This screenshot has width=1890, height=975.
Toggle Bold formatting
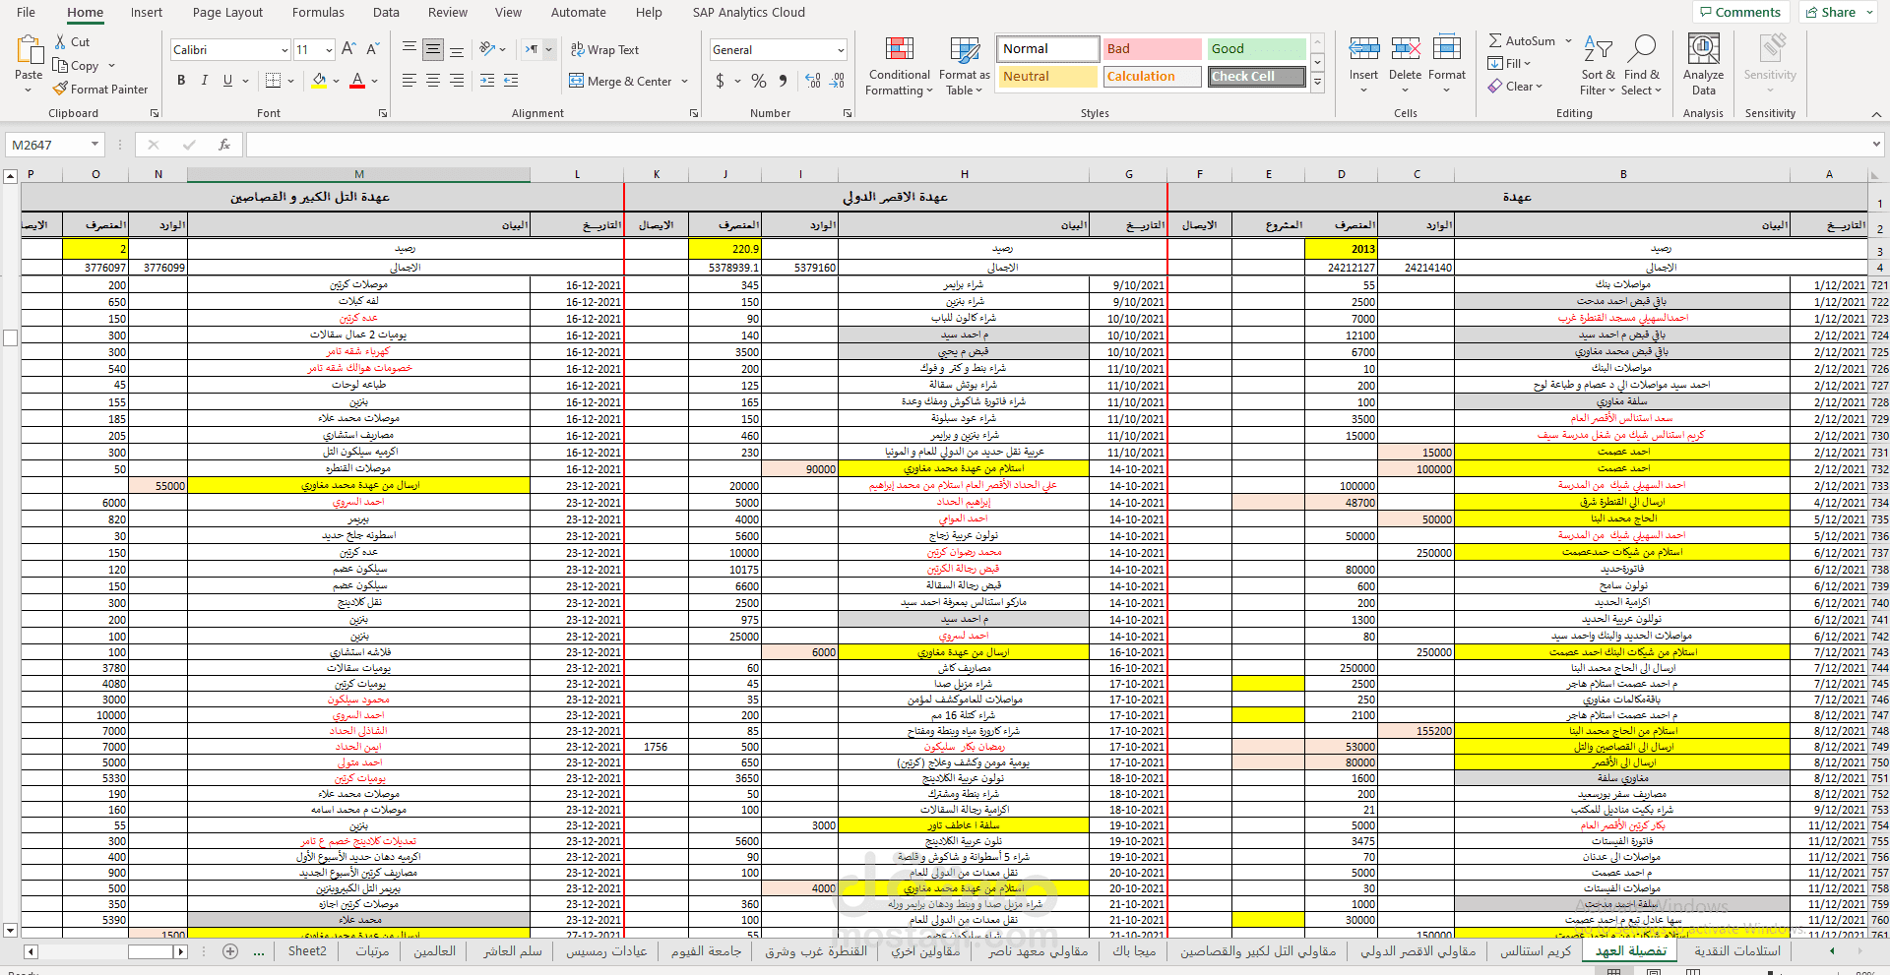181,81
